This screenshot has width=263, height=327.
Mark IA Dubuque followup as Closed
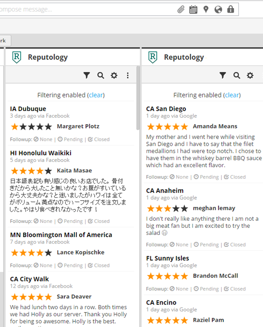(99, 139)
